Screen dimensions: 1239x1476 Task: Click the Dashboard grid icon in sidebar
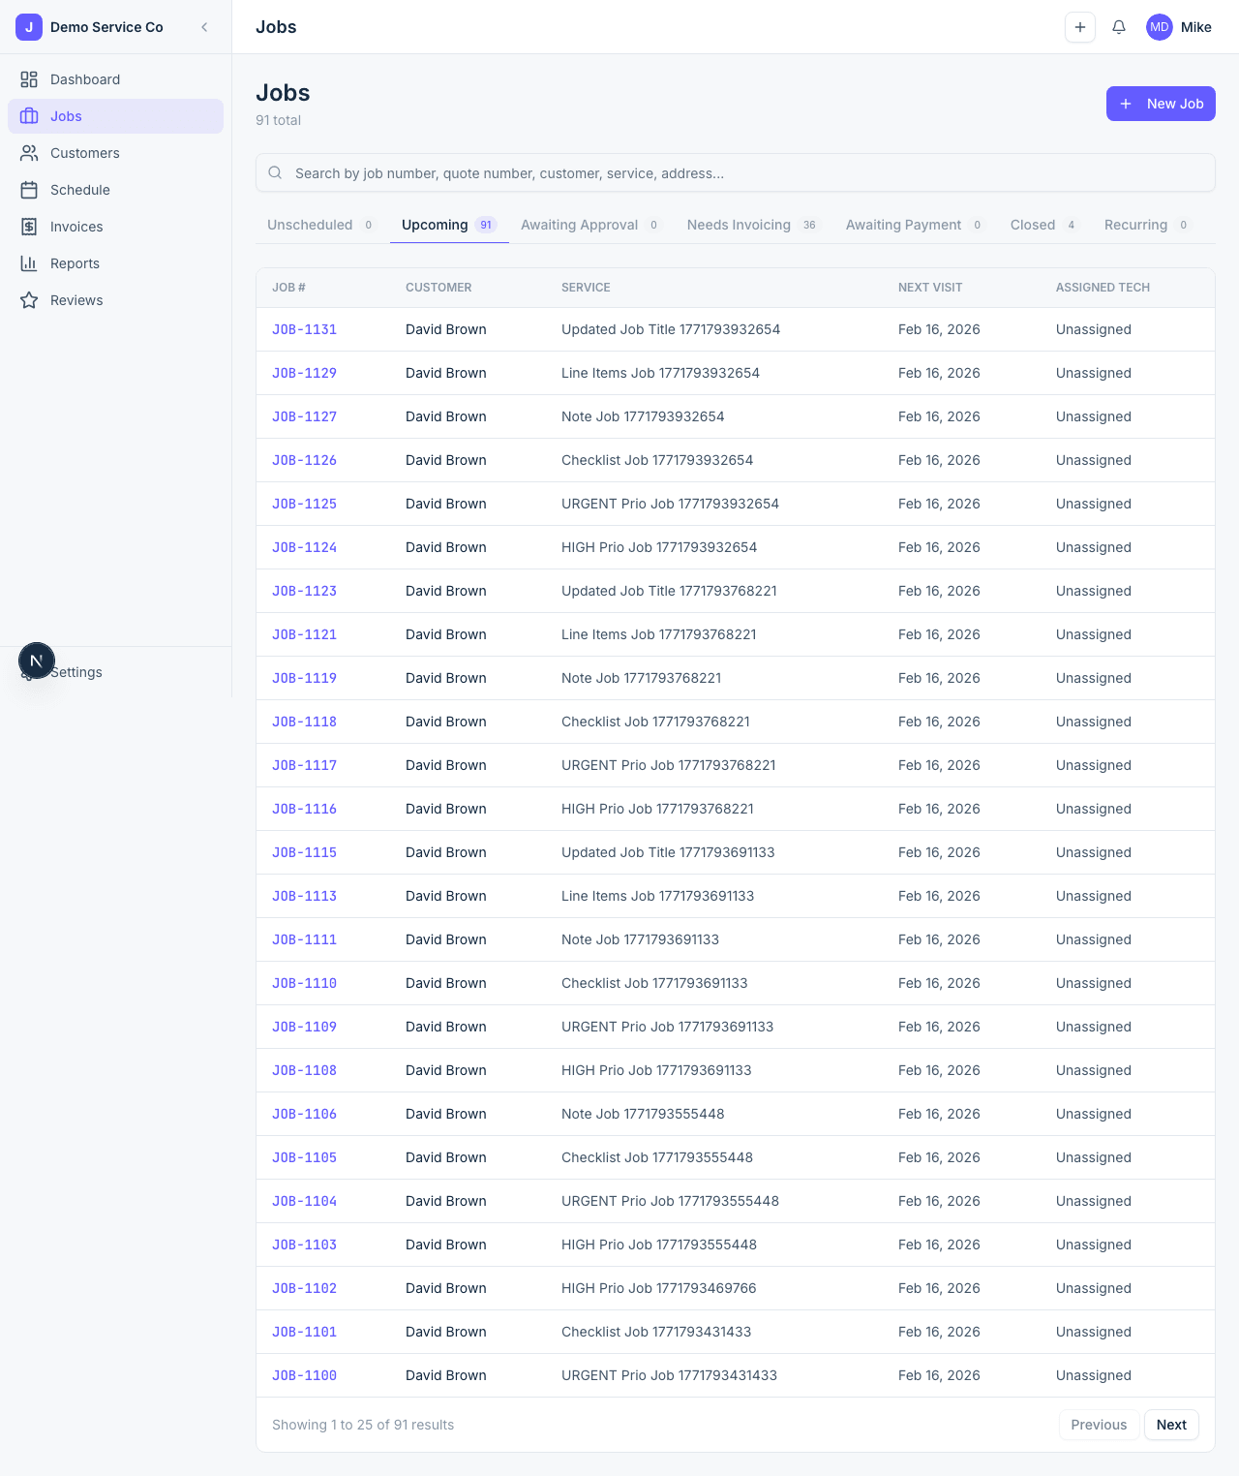[29, 79]
